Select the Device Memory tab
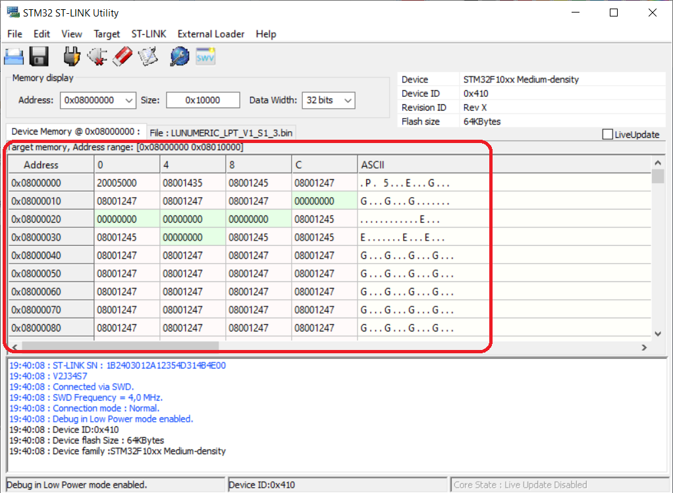The height and width of the screenshot is (493, 673). 75,132
